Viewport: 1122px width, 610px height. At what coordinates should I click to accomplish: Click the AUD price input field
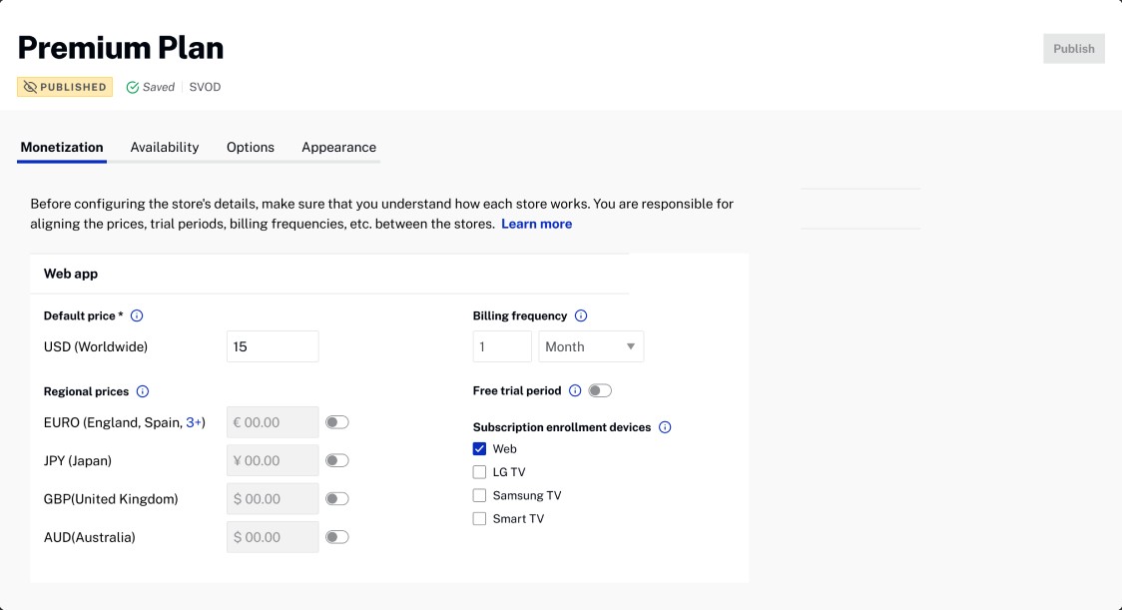tap(273, 537)
